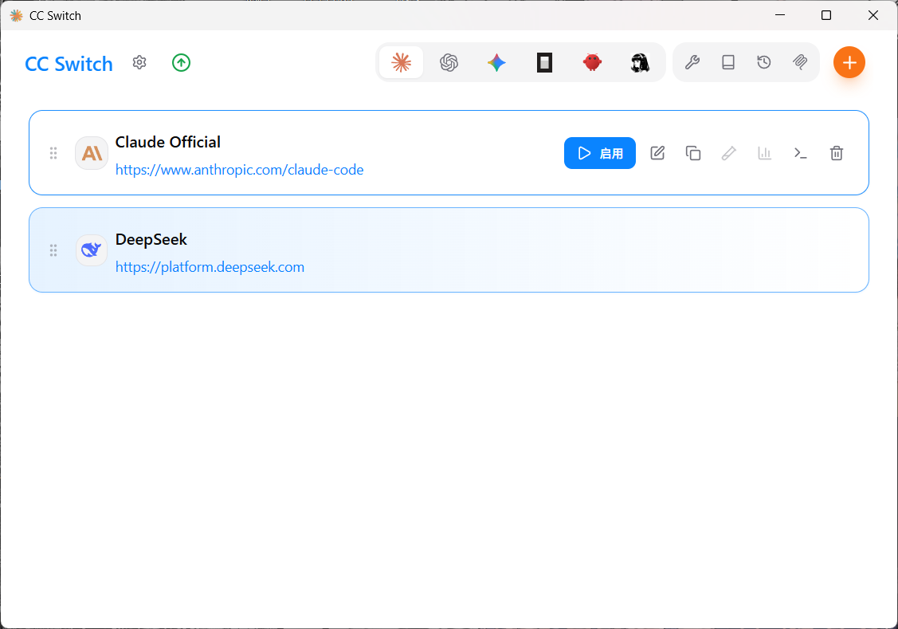
Task: Open the book icon in the toolbar
Action: [728, 62]
